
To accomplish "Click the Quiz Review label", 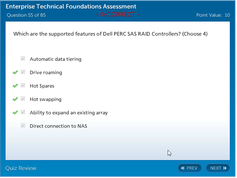I will [x=21, y=168].
